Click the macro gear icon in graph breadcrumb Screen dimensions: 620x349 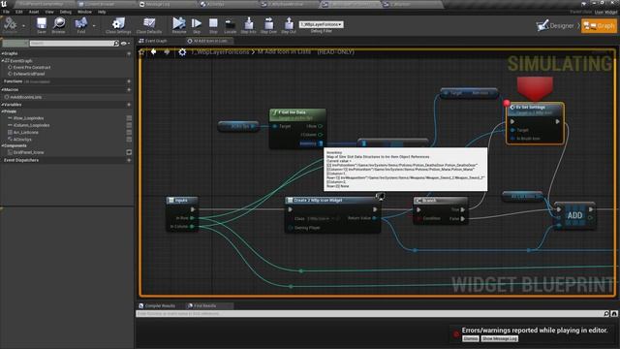[182, 52]
